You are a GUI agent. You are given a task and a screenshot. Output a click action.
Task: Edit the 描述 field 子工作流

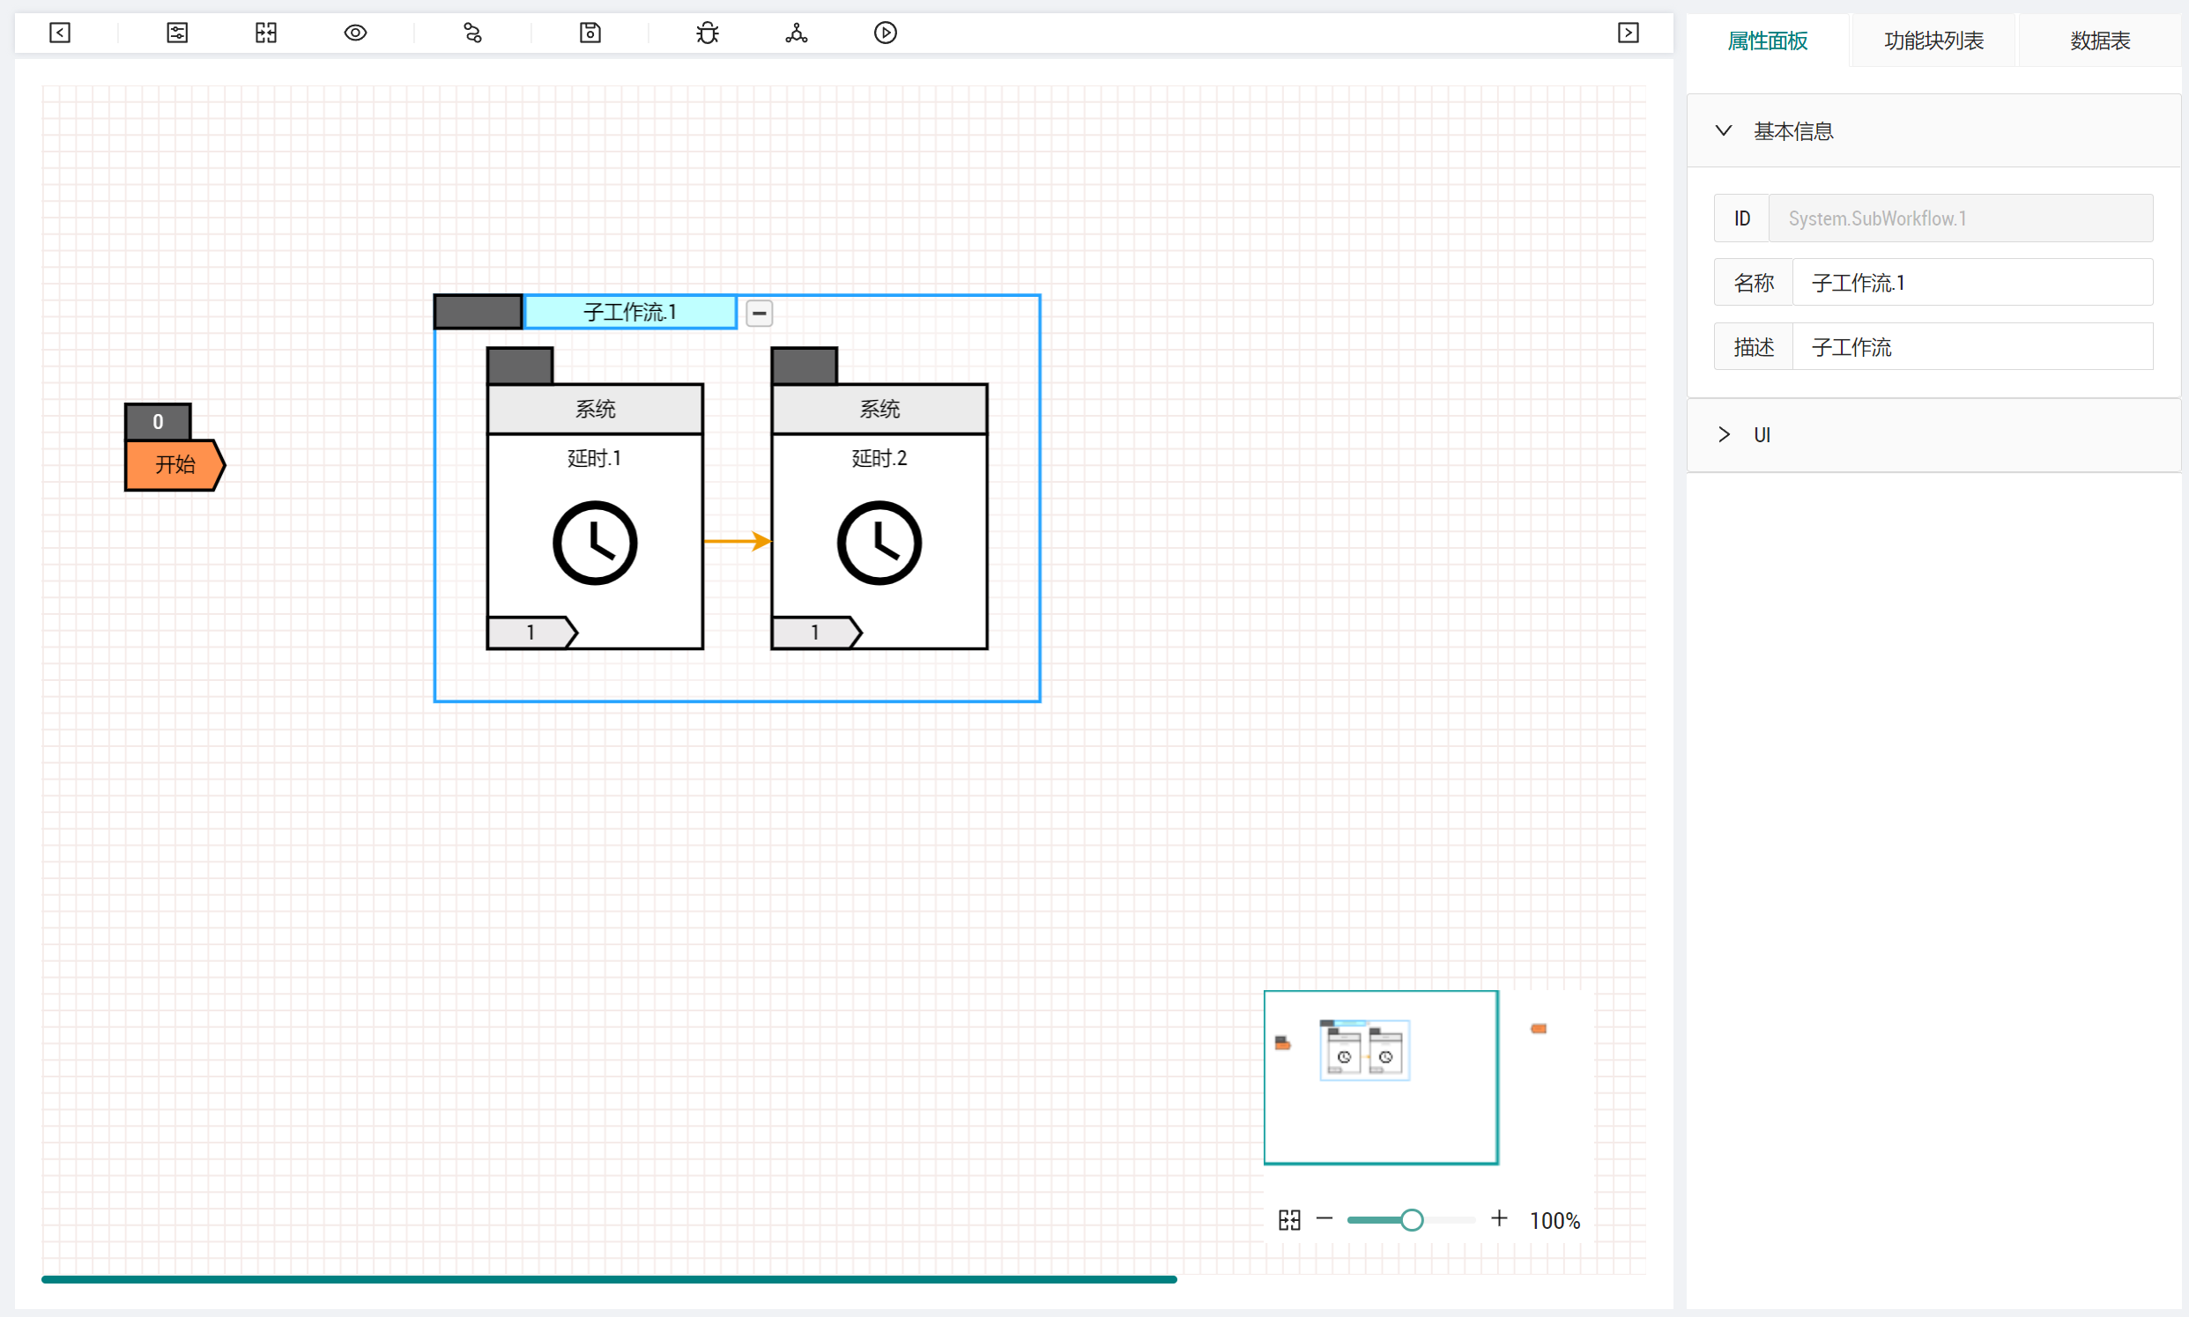[x=1972, y=347]
